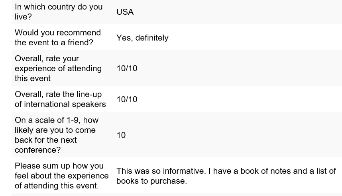Click 'the event to a friend?' text
This screenshot has height=196, width=342.
pyautogui.click(x=54, y=43)
